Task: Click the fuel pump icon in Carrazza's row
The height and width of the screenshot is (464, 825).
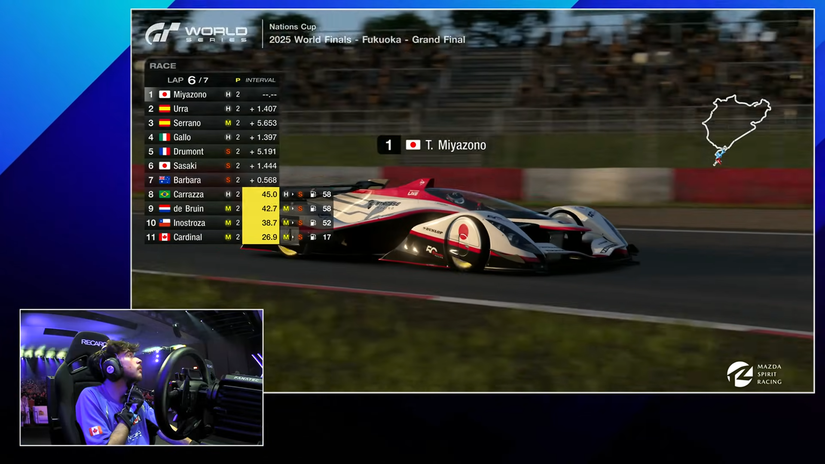Action: point(313,194)
